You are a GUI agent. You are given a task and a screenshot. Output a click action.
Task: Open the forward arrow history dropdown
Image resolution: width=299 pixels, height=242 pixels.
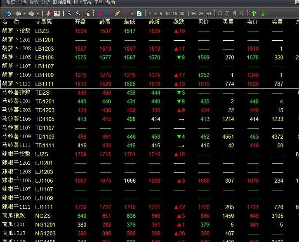[38, 14]
